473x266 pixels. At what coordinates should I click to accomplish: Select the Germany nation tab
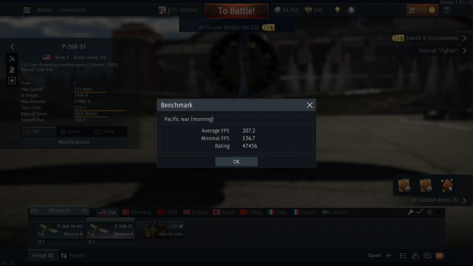click(137, 212)
